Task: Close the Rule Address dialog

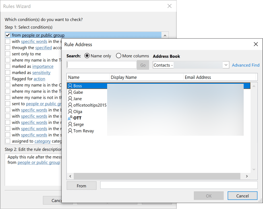Action: (x=256, y=44)
